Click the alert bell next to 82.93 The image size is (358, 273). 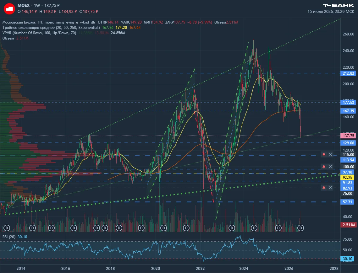click(324, 188)
